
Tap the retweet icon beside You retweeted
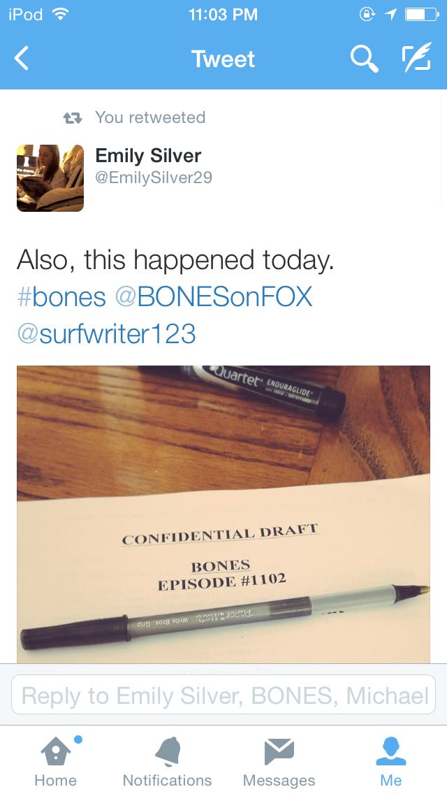tap(73, 118)
